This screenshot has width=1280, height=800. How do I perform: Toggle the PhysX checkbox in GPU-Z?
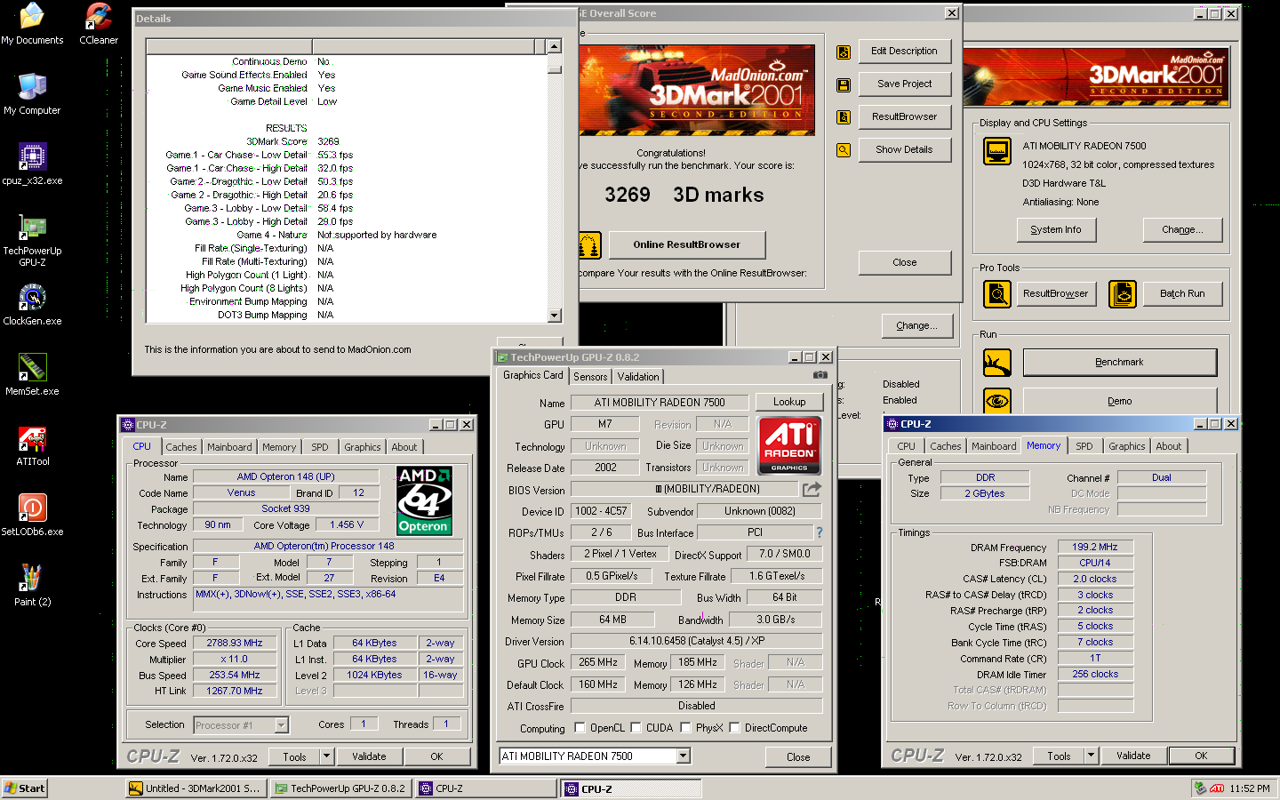tap(685, 727)
